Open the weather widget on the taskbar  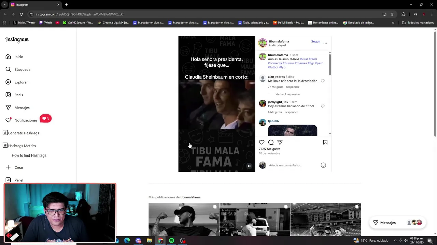point(371,241)
